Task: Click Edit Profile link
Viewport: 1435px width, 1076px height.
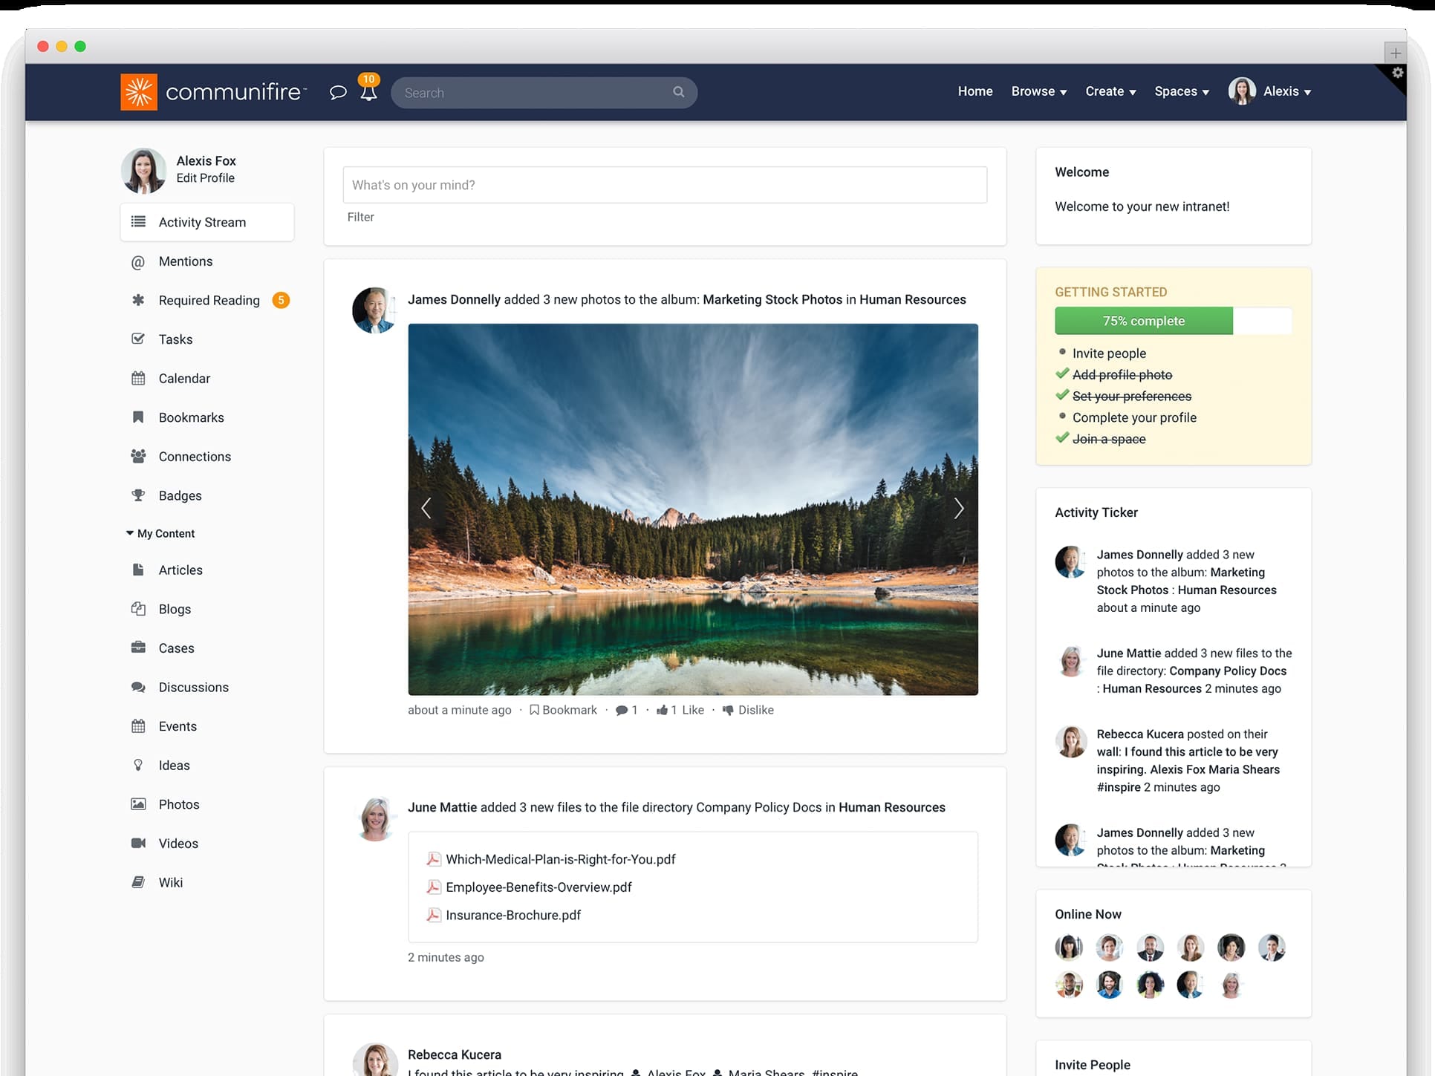Action: [x=205, y=178]
